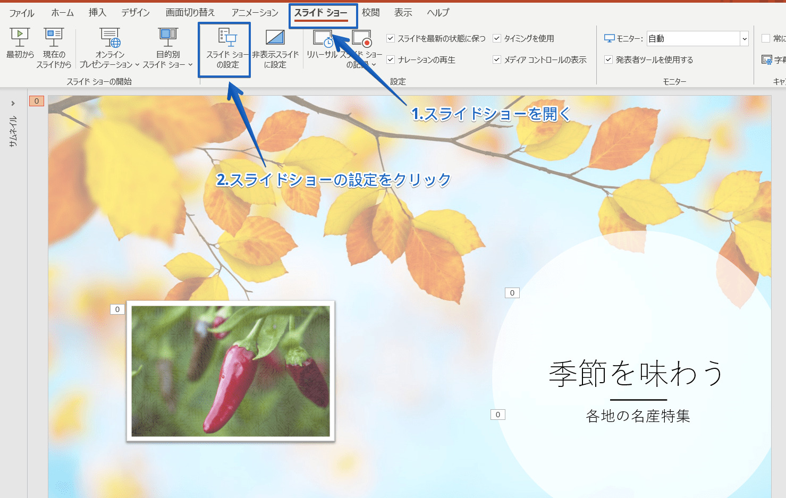The width and height of the screenshot is (786, 498).
Task: Open custom slide show (目的別スライドショー) menu
Action: click(168, 48)
